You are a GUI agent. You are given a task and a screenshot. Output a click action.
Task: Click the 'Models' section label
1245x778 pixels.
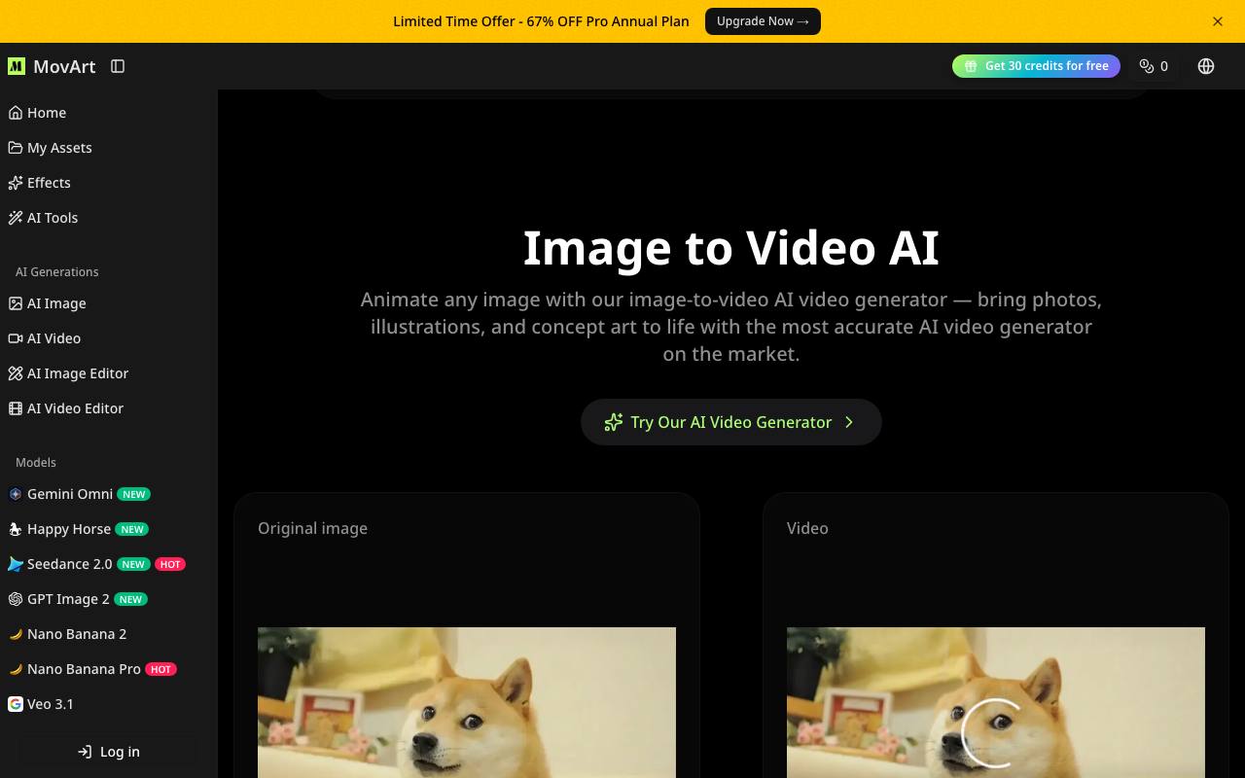point(36,463)
